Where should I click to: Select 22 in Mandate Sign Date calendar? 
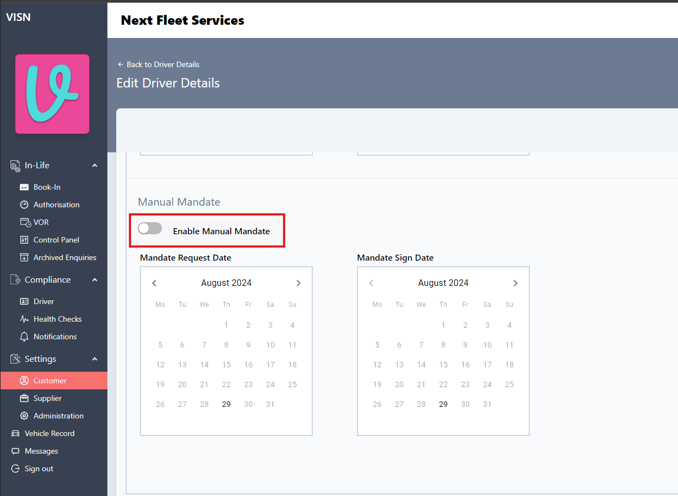pyautogui.click(x=443, y=384)
